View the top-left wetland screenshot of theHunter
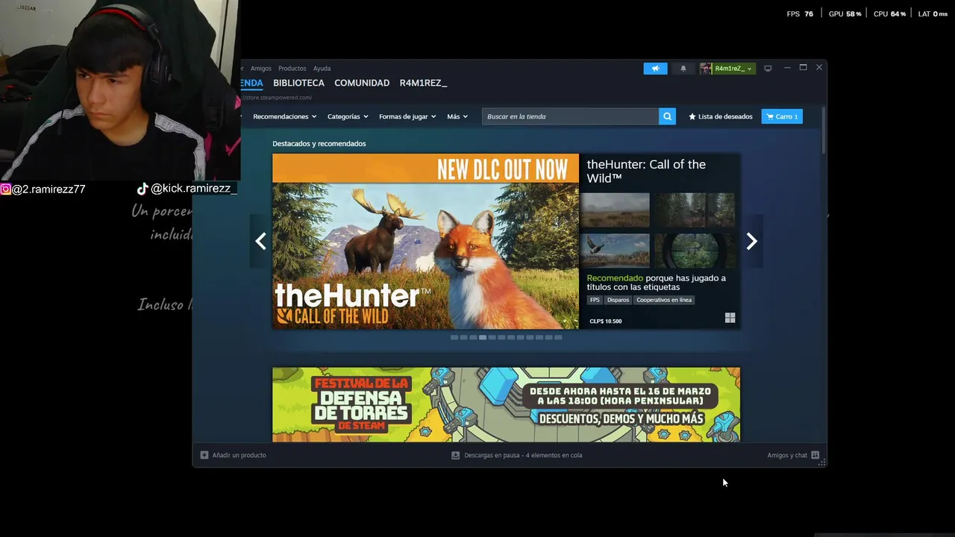 click(x=616, y=210)
